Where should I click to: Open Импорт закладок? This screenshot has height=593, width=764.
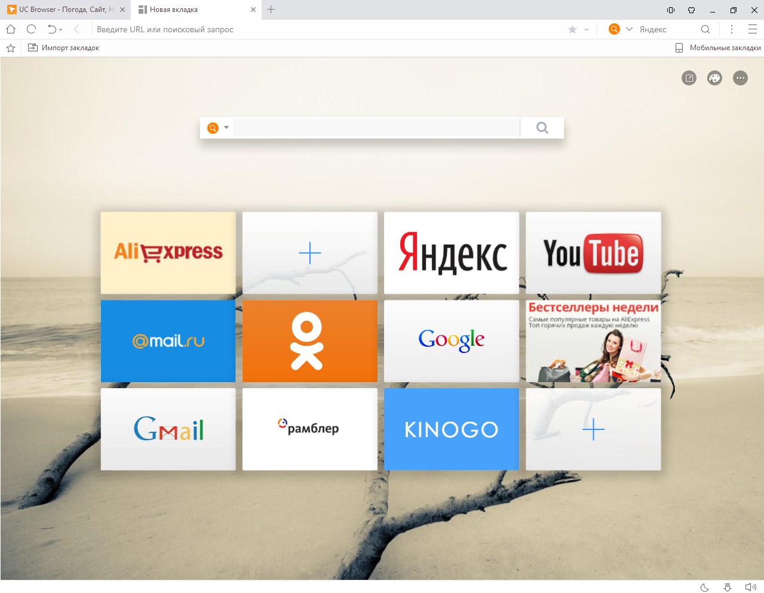pyautogui.click(x=64, y=48)
